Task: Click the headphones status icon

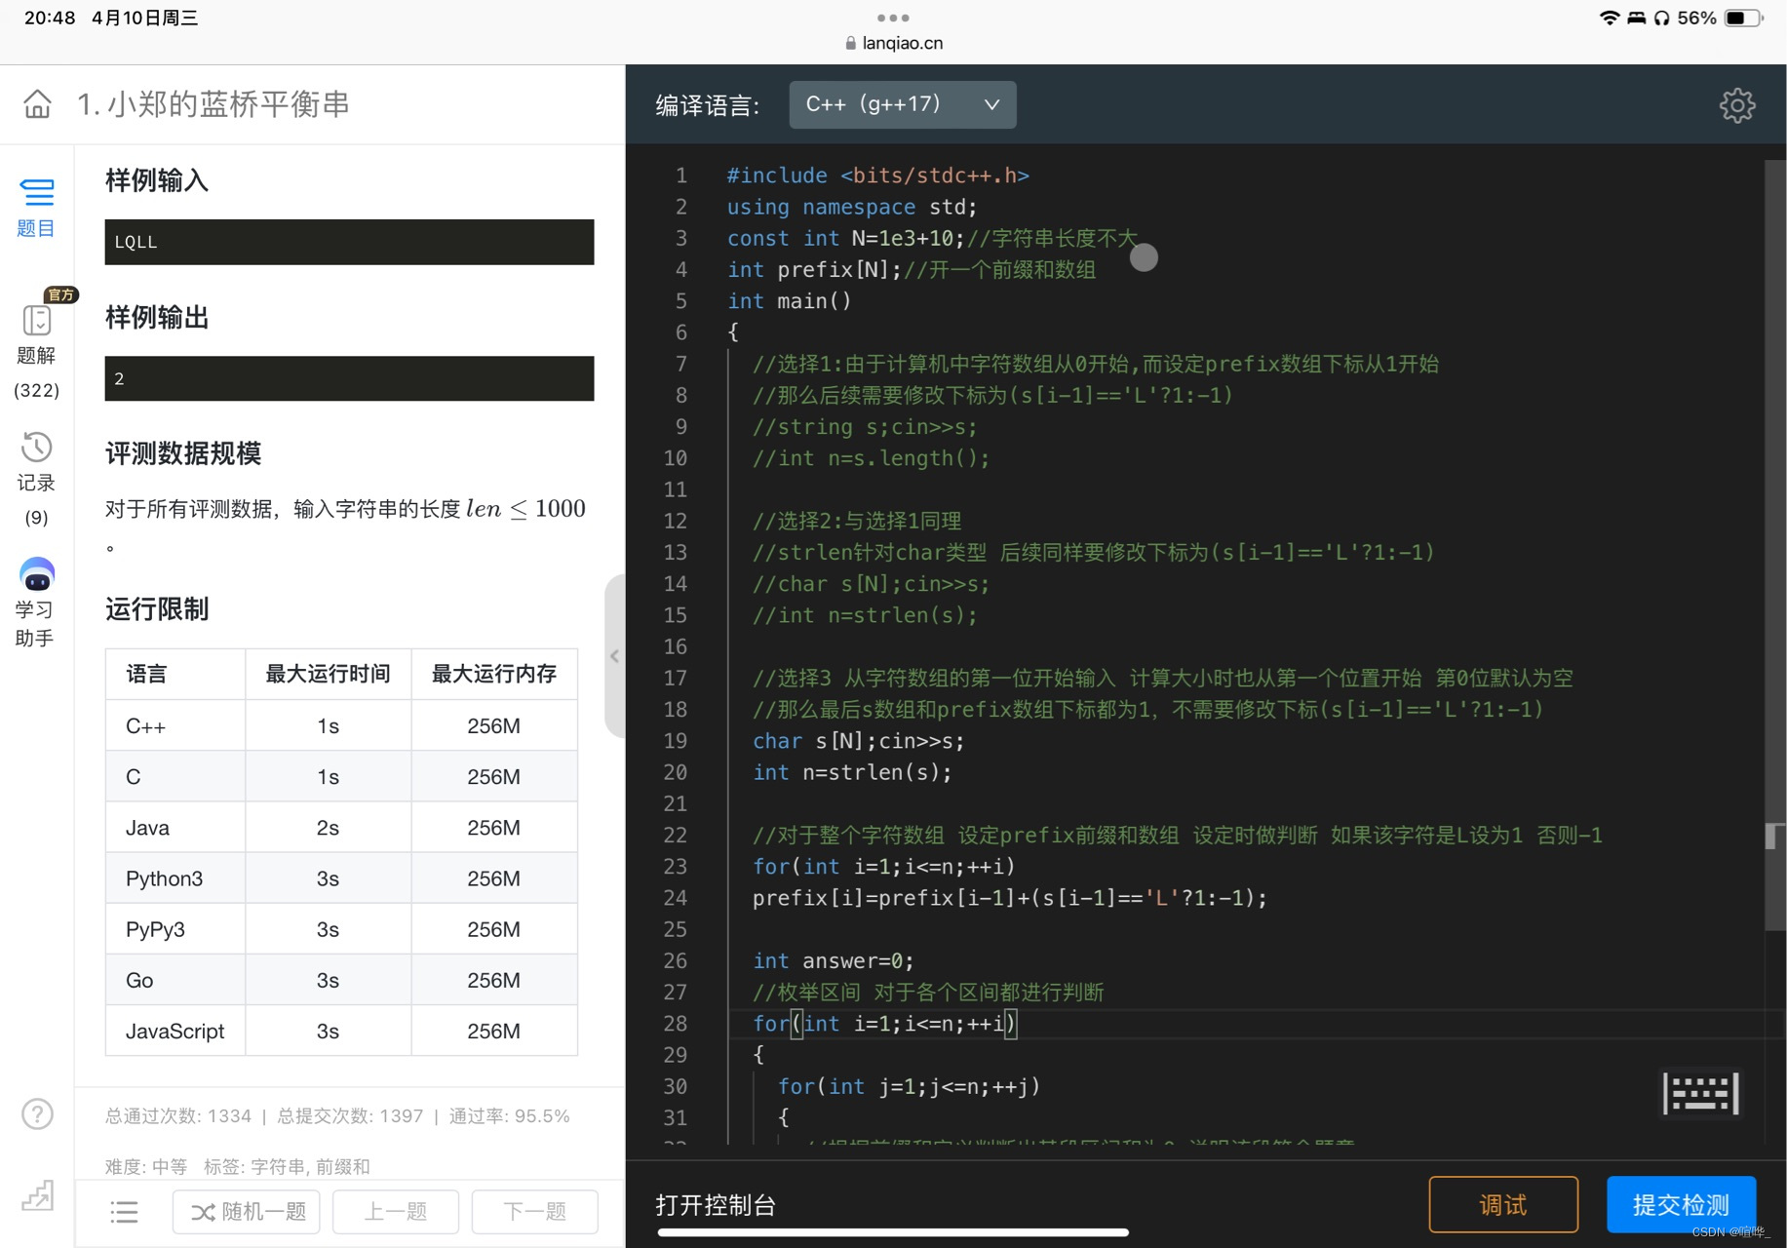Action: (1661, 18)
